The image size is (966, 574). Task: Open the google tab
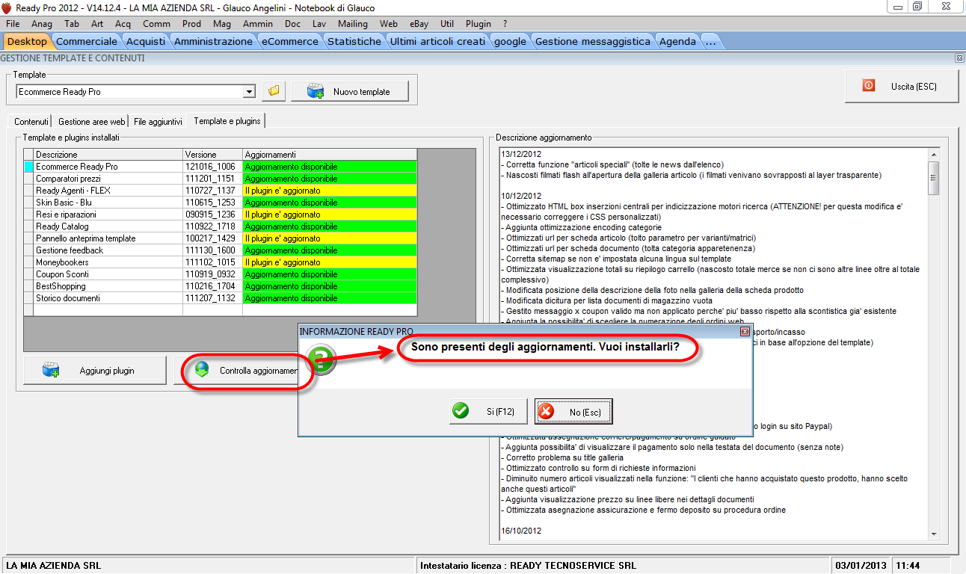pos(510,41)
